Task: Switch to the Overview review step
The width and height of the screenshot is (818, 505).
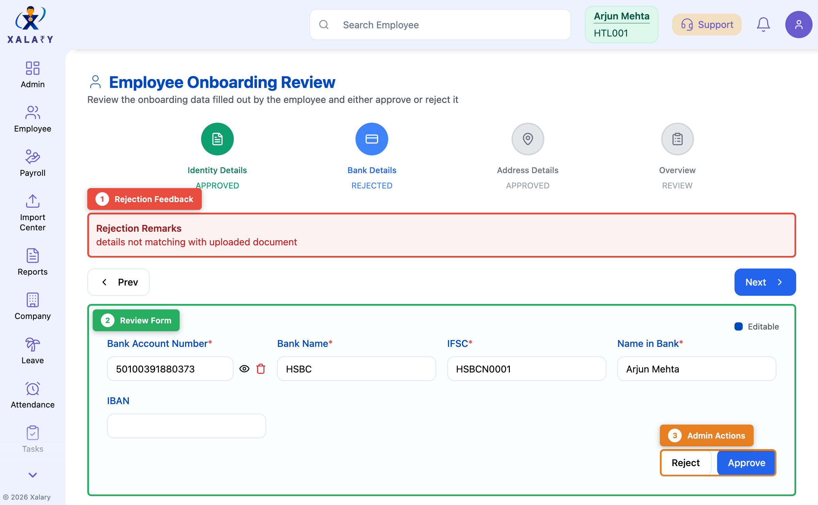Action: (x=677, y=139)
